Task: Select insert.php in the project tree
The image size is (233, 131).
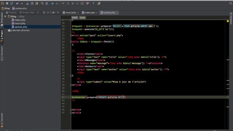Action: pyautogui.click(x=19, y=23)
